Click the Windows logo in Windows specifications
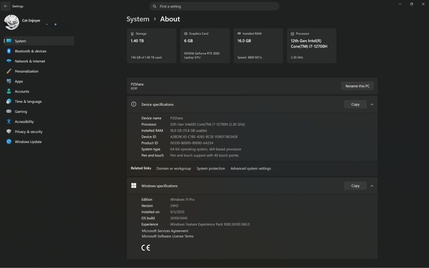This screenshot has height=268, width=429. click(x=134, y=186)
